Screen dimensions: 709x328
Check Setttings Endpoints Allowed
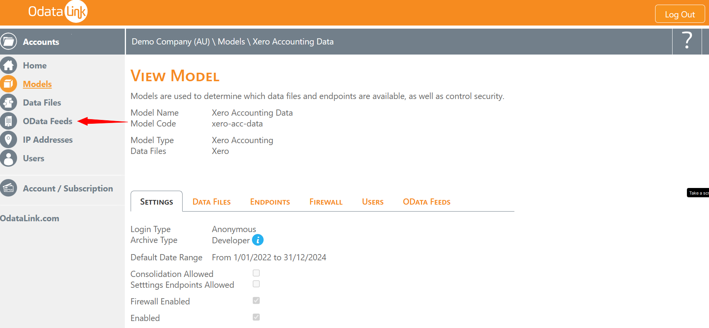[256, 284]
